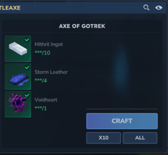Click the Storm Leather green checkmark

pyautogui.click(x=27, y=67)
